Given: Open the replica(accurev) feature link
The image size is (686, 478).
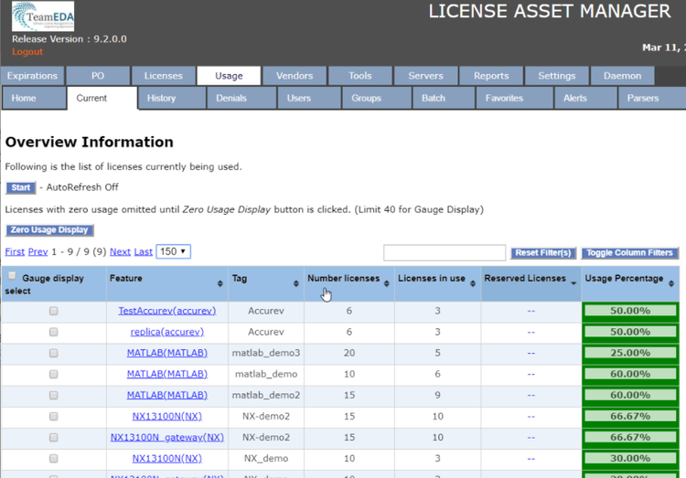Looking at the screenshot, I should [x=166, y=332].
